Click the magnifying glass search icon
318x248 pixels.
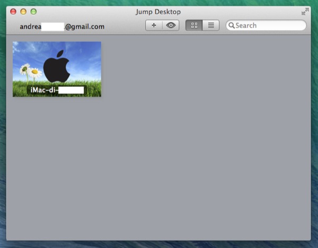232,25
